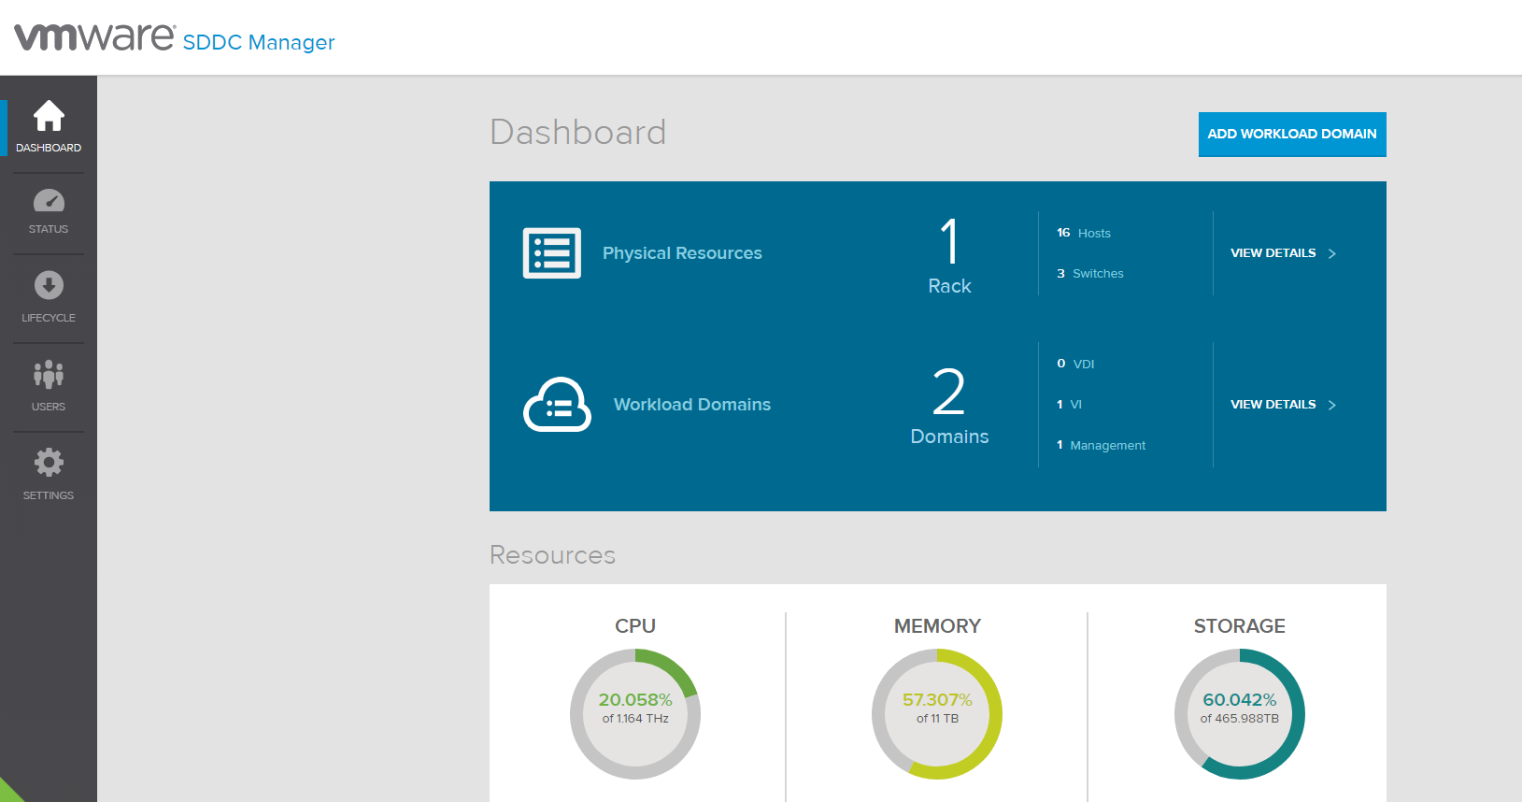Click the CPU usage donut chart
The height and width of the screenshot is (802, 1522).
[635, 714]
